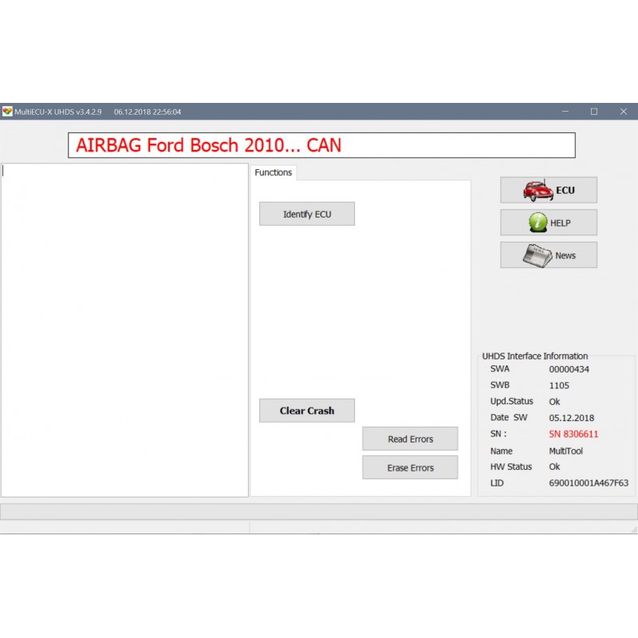Click the resize grip in the status bar corner
The height and width of the screenshot is (638, 638).
pos(634,530)
